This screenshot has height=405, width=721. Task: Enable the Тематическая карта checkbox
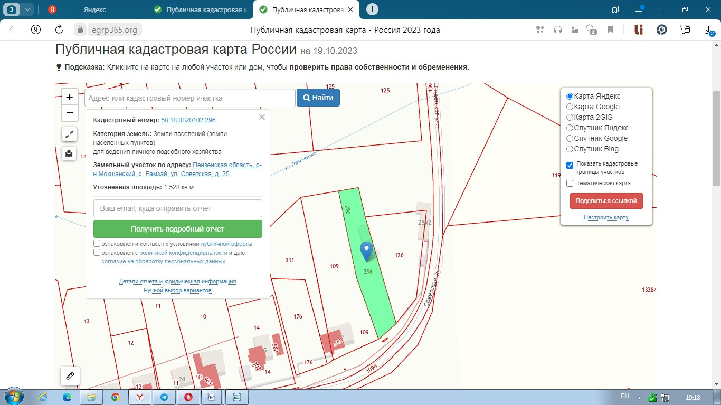[x=570, y=184]
